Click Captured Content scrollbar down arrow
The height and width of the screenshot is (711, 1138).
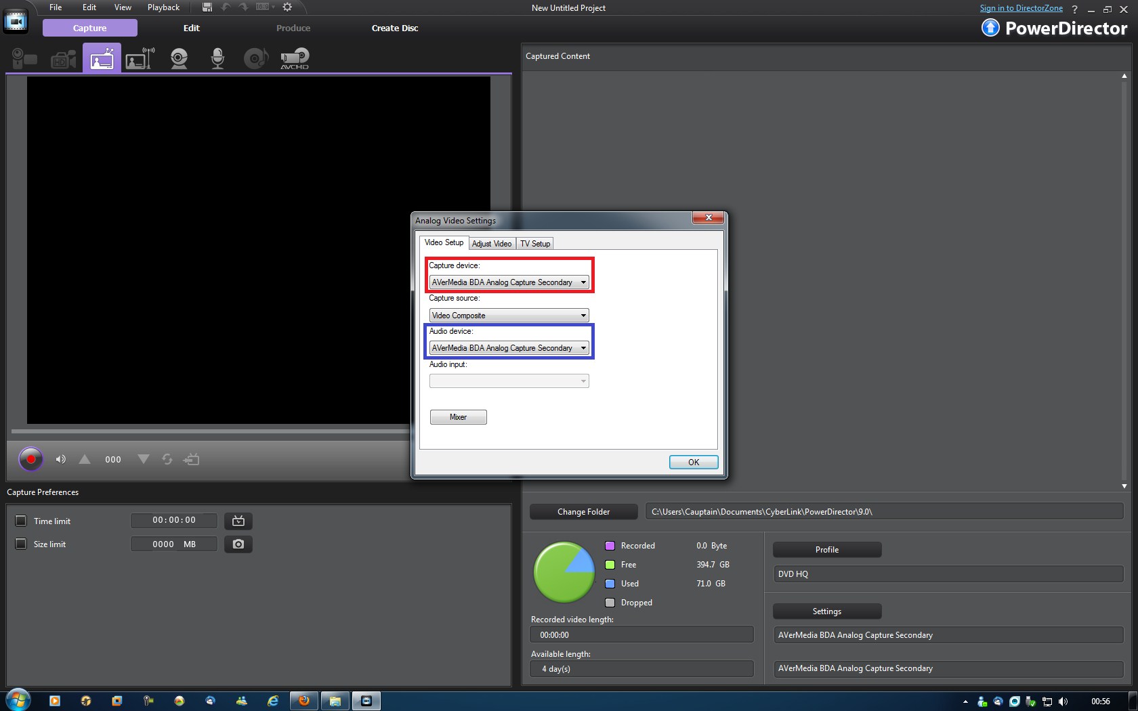point(1124,486)
